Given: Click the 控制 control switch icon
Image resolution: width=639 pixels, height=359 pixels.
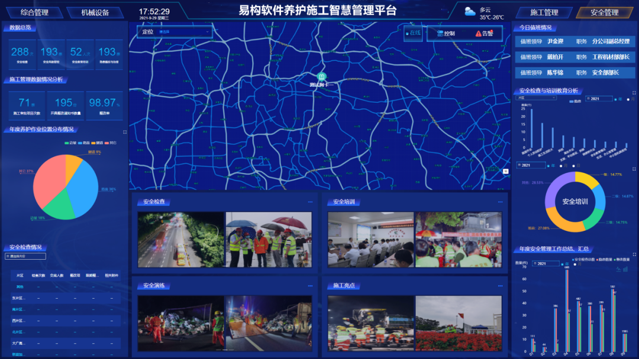Looking at the screenshot, I should click(x=440, y=34).
